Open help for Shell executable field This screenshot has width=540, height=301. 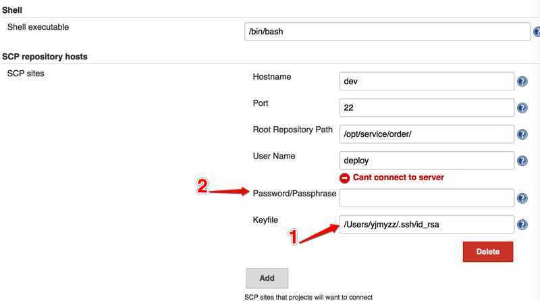pyautogui.click(x=537, y=32)
